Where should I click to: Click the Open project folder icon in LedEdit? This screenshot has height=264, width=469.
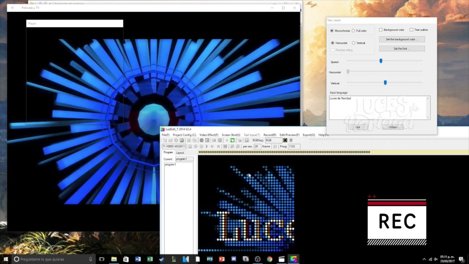pyautogui.click(x=170, y=140)
